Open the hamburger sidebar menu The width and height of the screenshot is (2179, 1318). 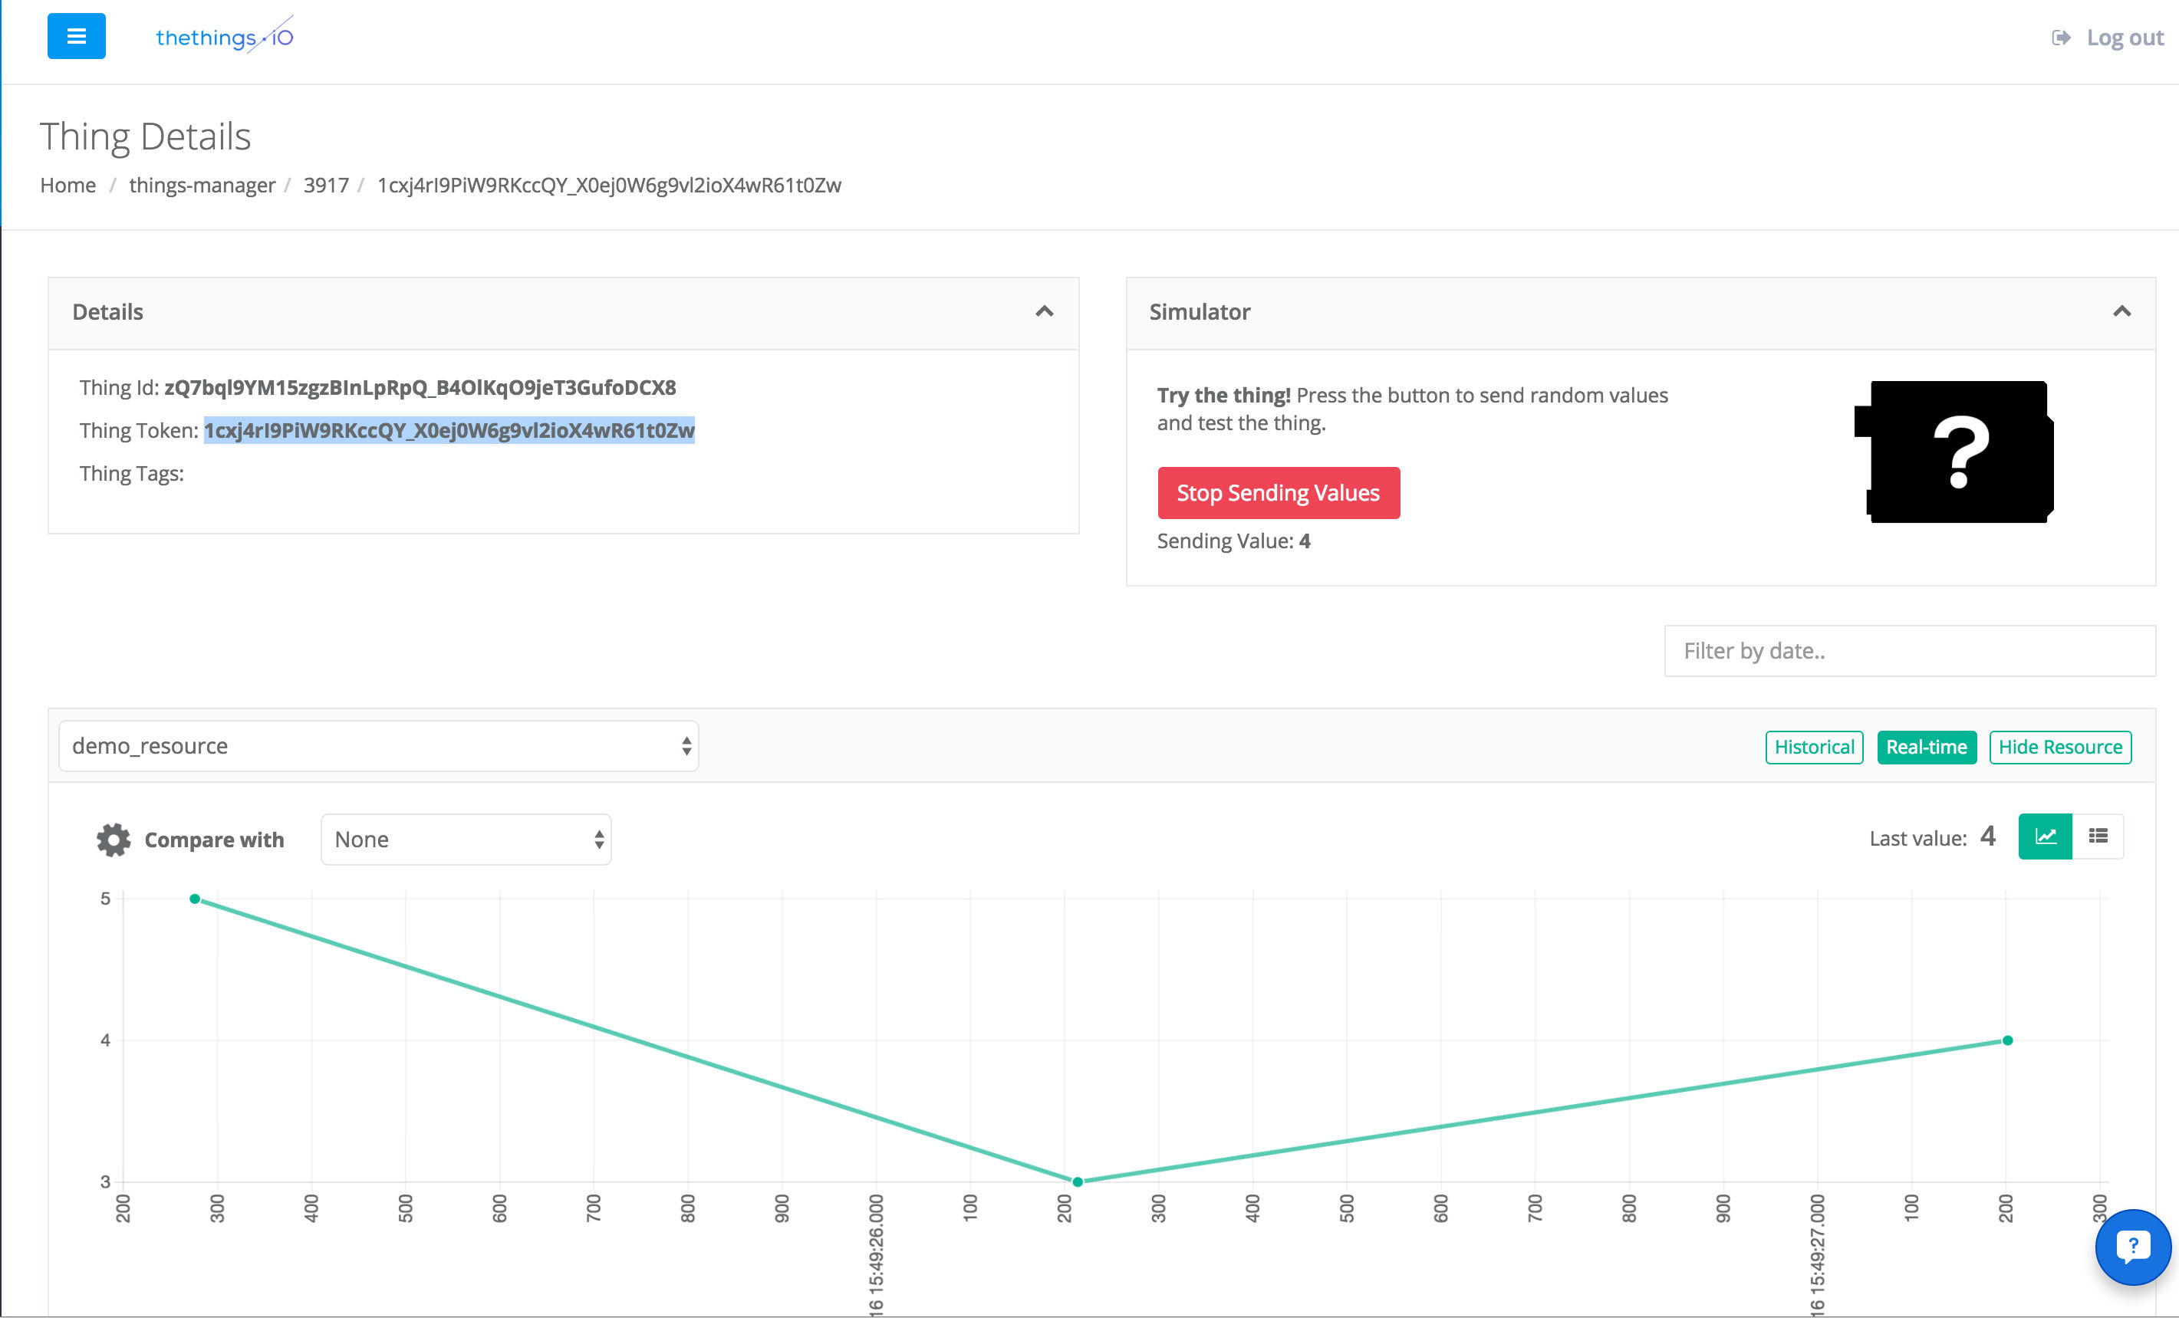(x=76, y=36)
